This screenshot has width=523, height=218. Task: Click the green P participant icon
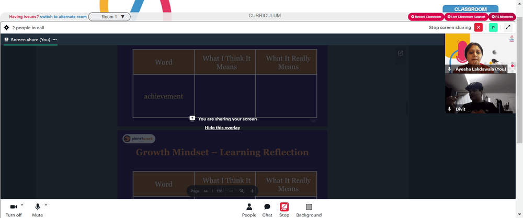click(493, 28)
